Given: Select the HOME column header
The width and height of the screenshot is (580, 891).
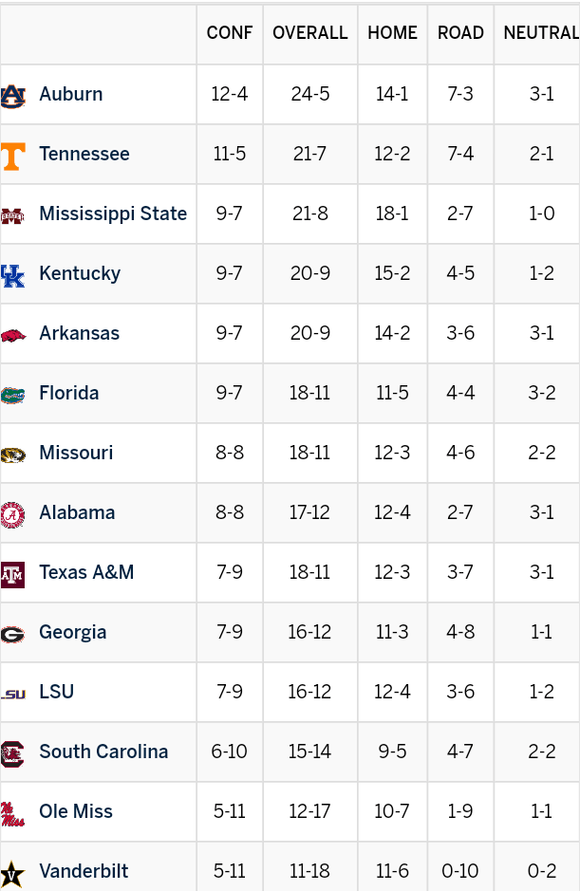Looking at the screenshot, I should click(x=392, y=33).
